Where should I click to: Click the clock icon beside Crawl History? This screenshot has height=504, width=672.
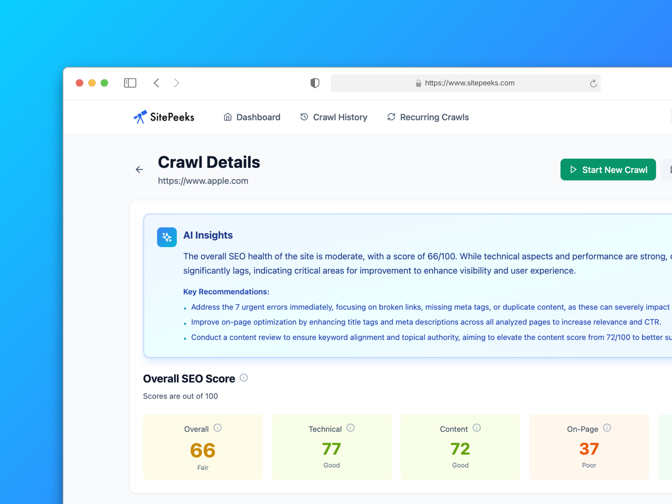[x=304, y=117]
